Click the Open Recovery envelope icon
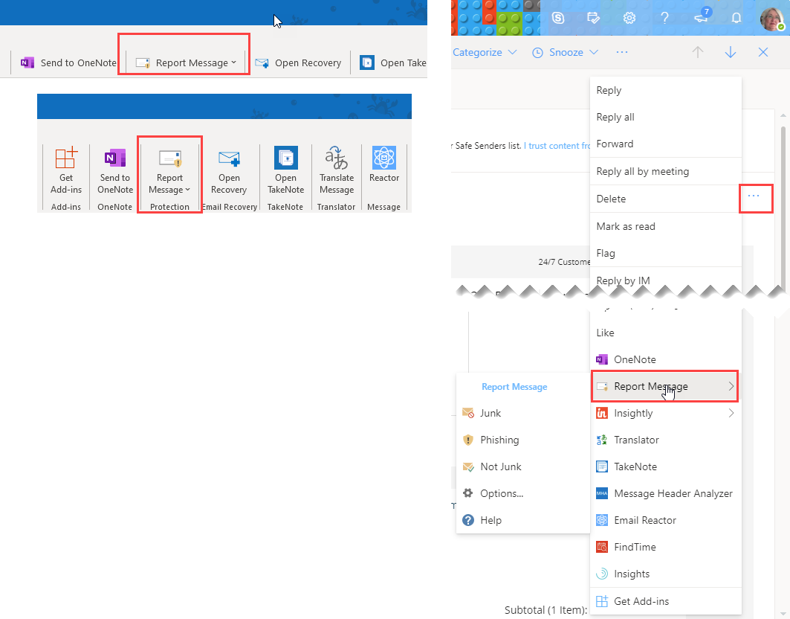Screen dimensions: 790x619 (229, 158)
